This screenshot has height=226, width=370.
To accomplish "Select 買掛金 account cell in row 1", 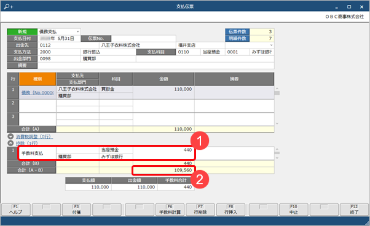I will point(116,89).
